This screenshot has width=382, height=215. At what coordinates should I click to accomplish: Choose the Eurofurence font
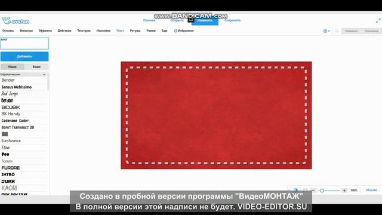pos(11,141)
